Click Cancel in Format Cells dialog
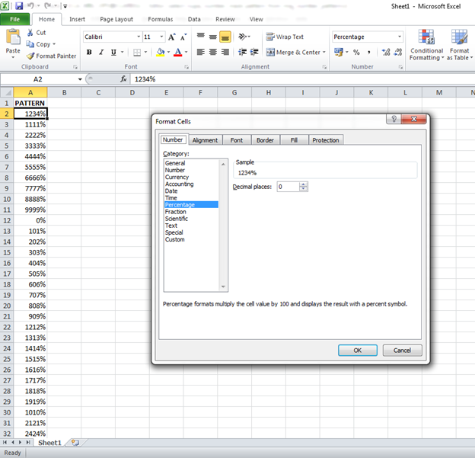 click(402, 351)
